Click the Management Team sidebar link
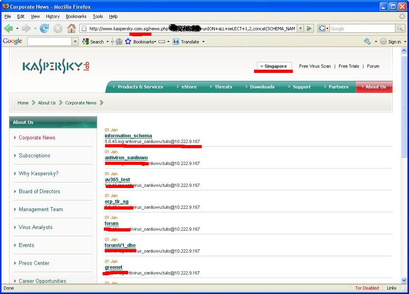Screen dimensions: 409x294 coord(41,210)
